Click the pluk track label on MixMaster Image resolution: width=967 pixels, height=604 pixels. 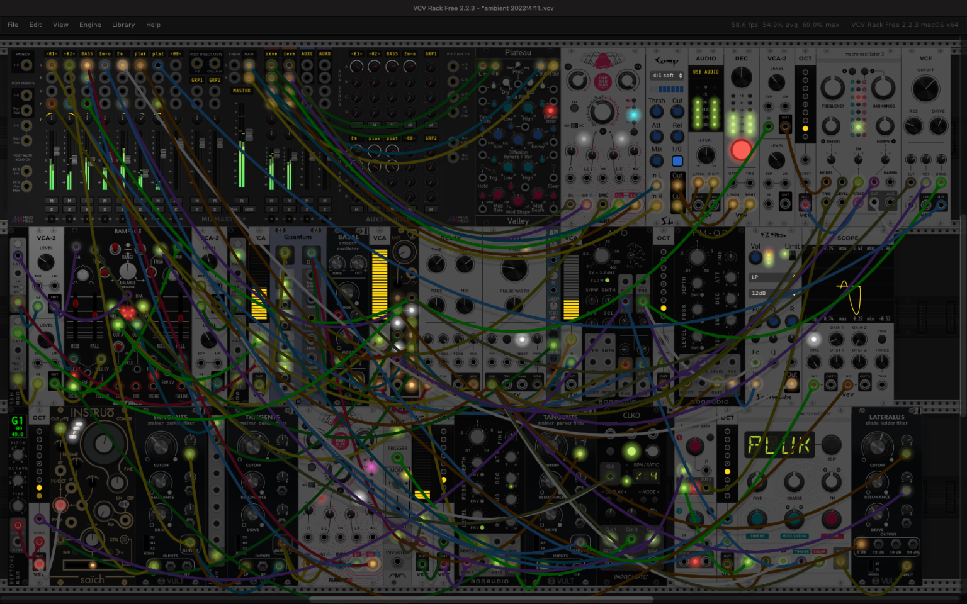(x=140, y=54)
